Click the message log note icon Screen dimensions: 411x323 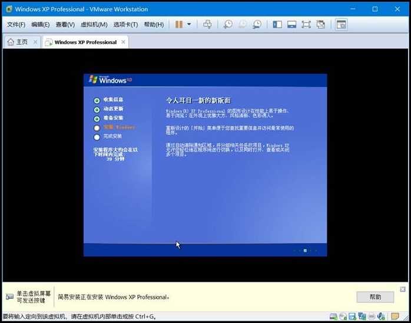(395, 316)
